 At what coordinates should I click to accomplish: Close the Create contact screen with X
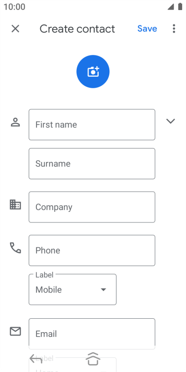15,29
